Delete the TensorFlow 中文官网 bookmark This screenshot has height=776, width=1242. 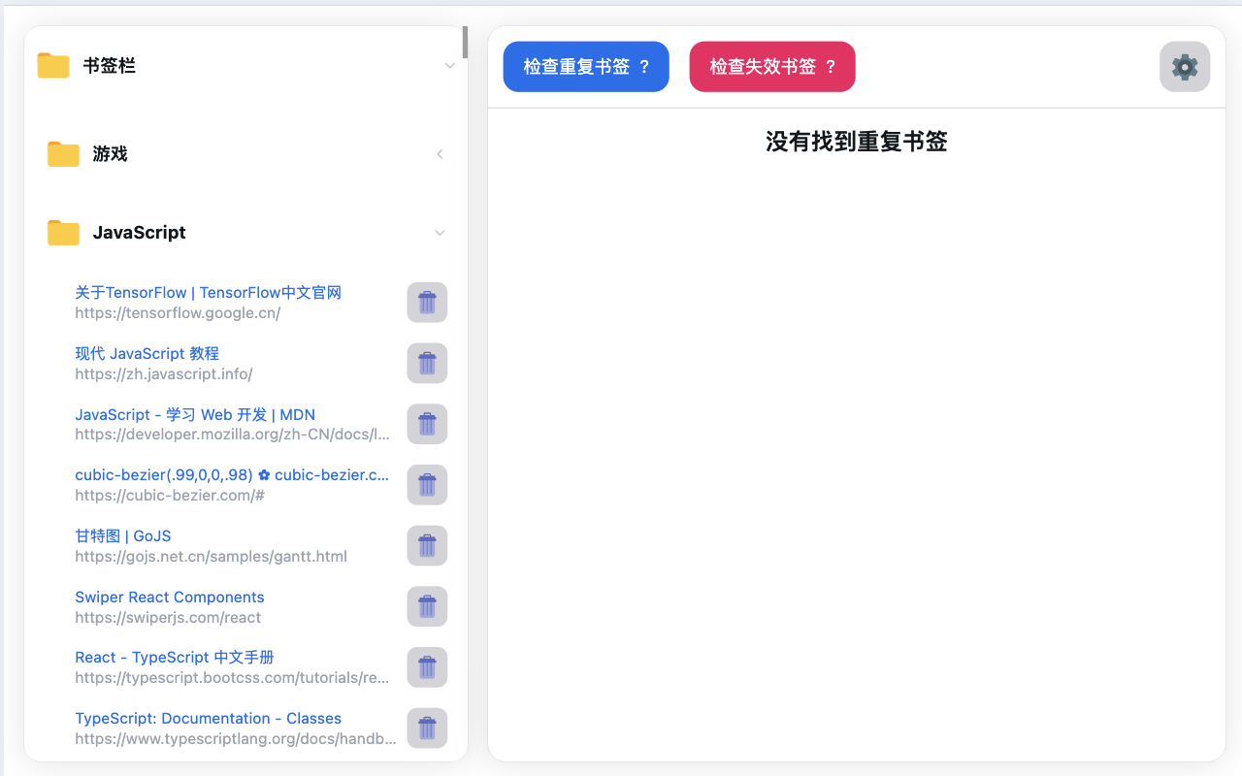click(427, 302)
